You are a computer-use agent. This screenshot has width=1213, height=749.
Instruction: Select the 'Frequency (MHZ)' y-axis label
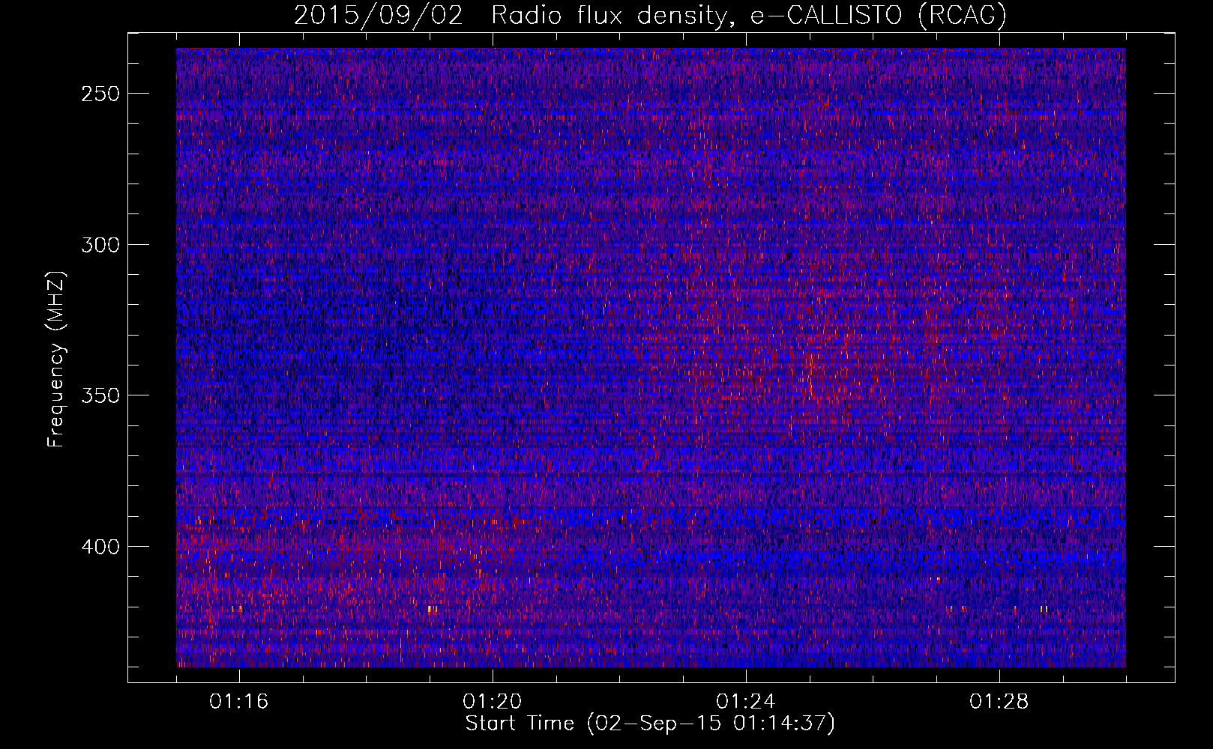click(56, 359)
